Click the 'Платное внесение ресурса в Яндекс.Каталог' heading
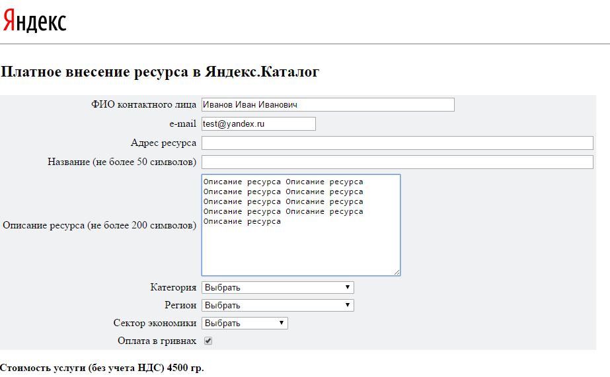The image size is (610, 377). pyautogui.click(x=160, y=72)
